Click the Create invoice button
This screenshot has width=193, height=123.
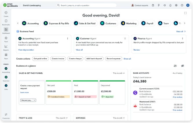[58, 59]
